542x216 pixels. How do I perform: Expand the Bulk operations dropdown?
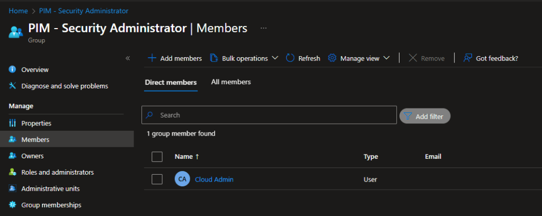(244, 58)
